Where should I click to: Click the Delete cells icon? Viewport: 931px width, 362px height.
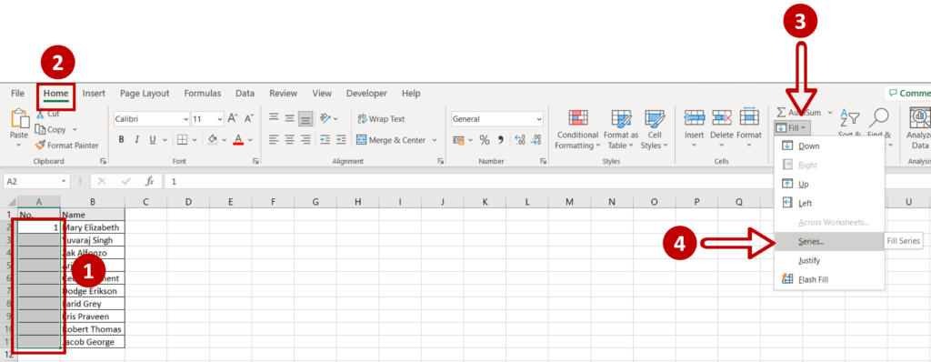(x=722, y=117)
